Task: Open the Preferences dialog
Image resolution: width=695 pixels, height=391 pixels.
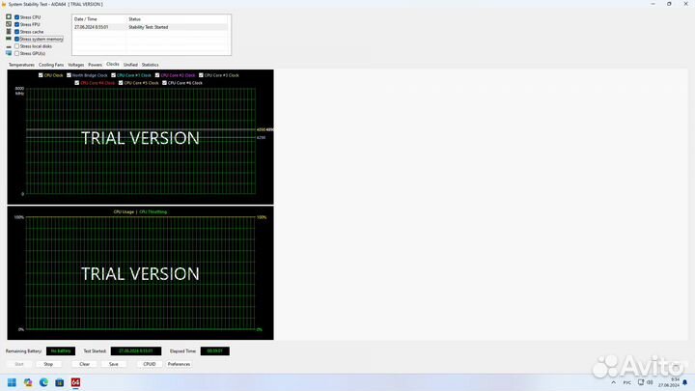Action: pyautogui.click(x=179, y=364)
